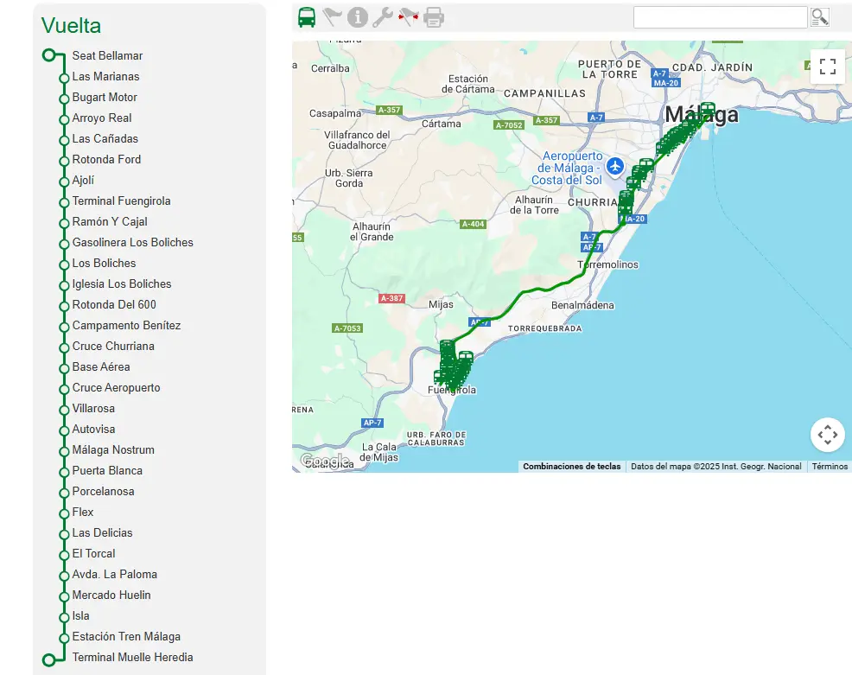The image size is (852, 675).
Task: Open the map pan control
Action: [827, 435]
